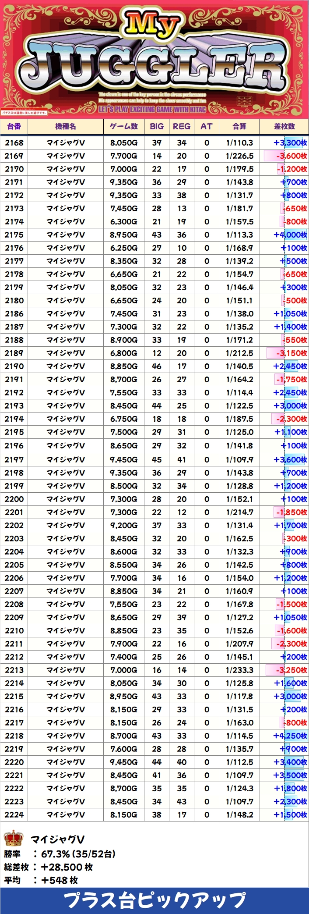Click the AT value 0 in row 2210
The image size is (309, 914).
point(207,630)
